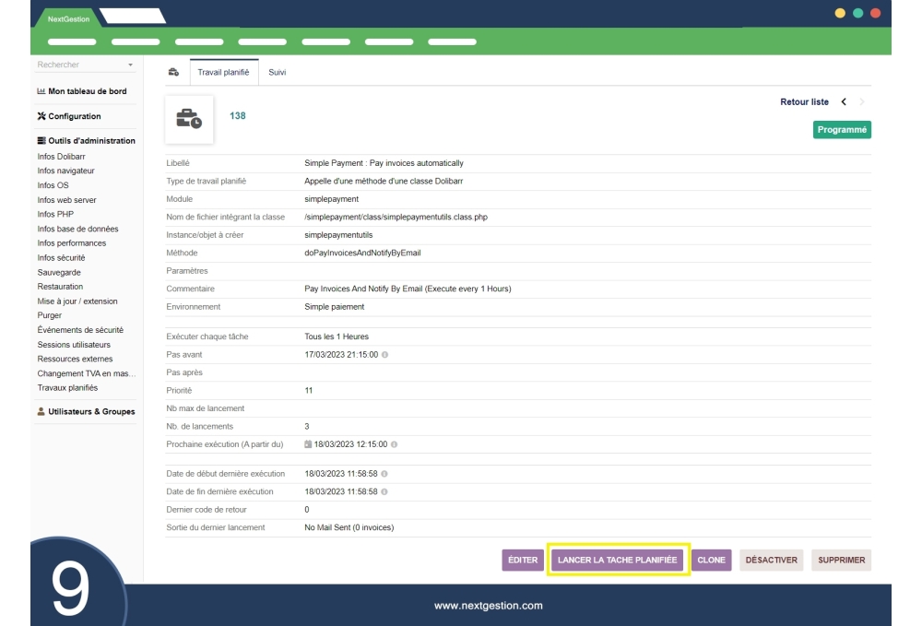The image size is (922, 626).
Task: Click info icon after Prochaine exécution date
Action: click(x=394, y=444)
